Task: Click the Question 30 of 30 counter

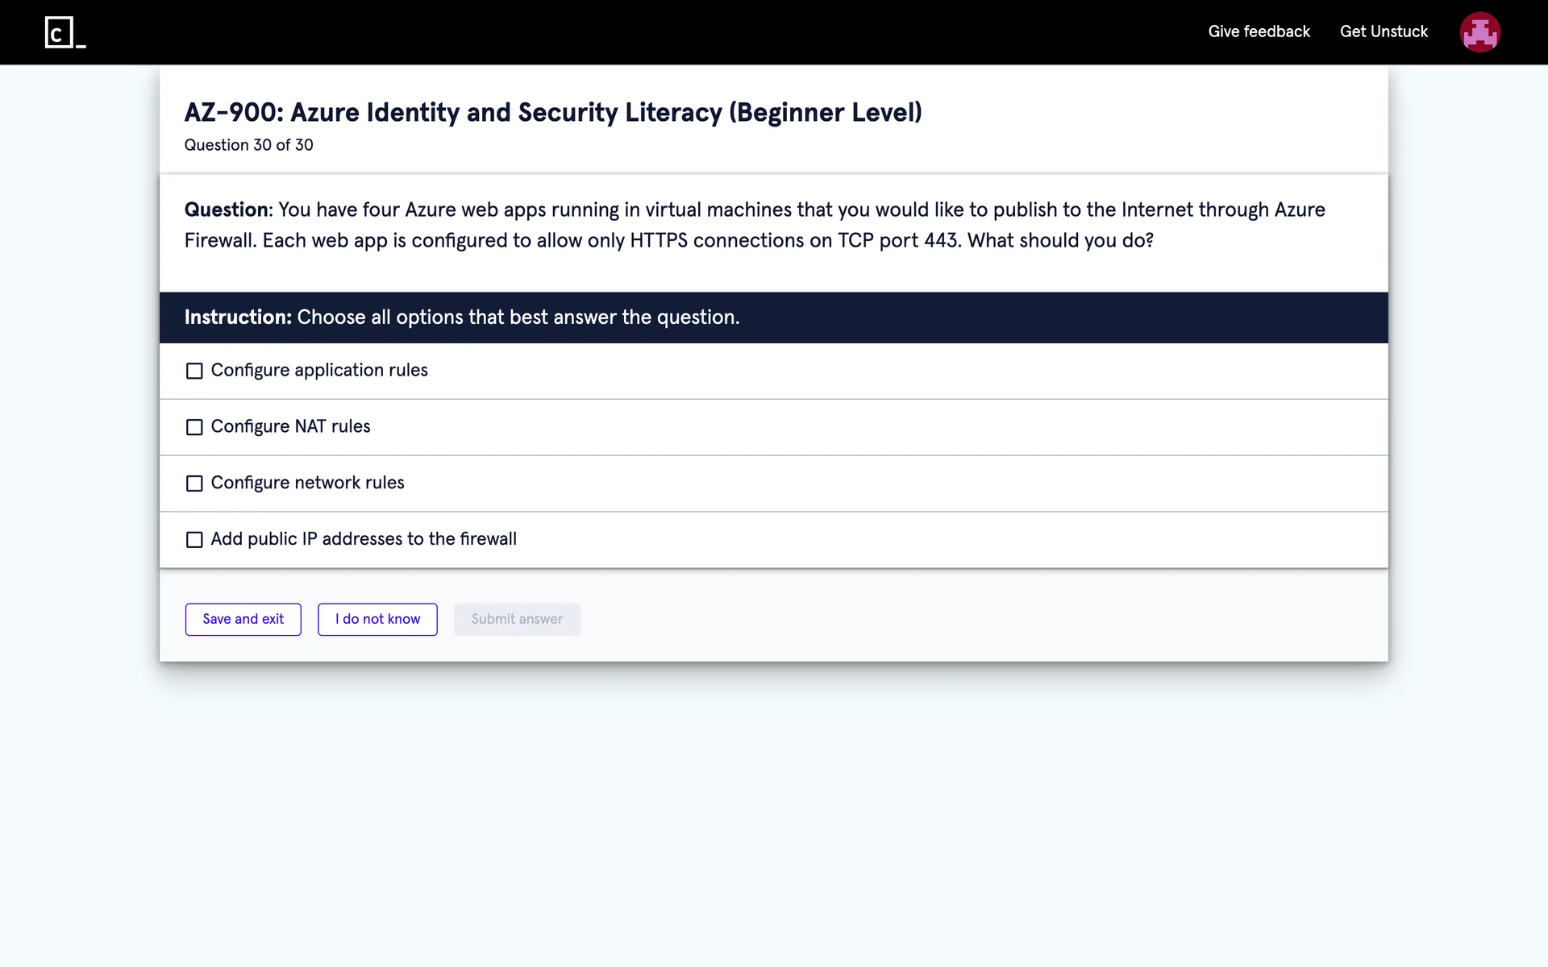Action: coord(248,145)
